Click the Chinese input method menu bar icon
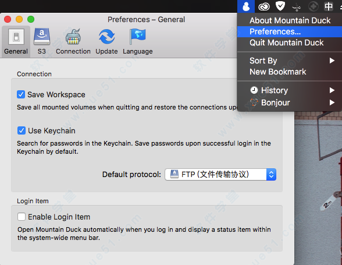 329,6
